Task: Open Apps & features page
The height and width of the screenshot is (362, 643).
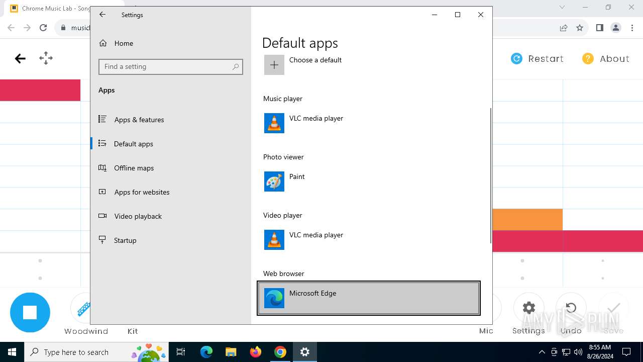Action: 171,120
